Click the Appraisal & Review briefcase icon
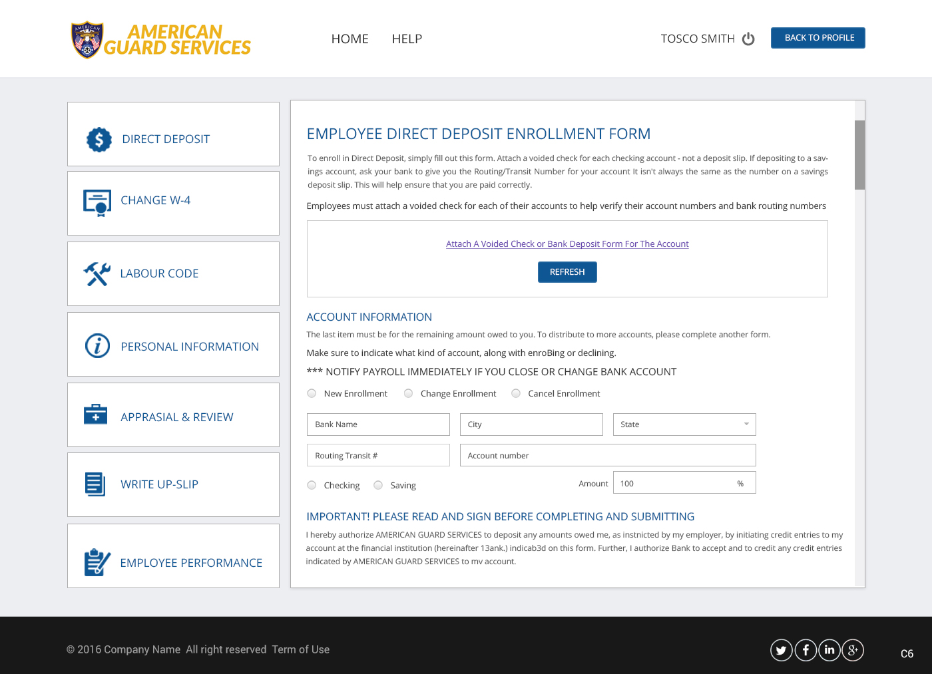Viewport: 932px width, 674px height. click(x=96, y=414)
